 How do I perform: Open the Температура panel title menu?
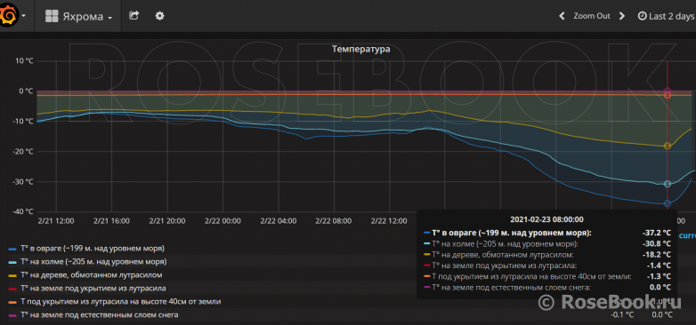(360, 49)
